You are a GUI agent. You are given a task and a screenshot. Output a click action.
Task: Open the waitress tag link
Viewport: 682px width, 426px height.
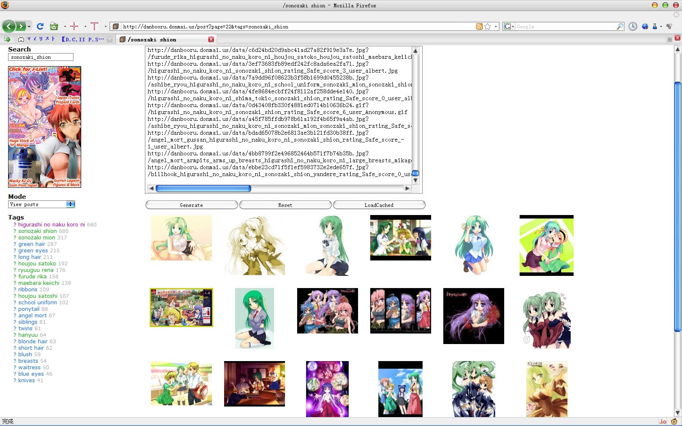[x=29, y=367]
